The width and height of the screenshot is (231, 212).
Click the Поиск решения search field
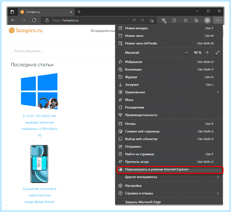click(63, 51)
